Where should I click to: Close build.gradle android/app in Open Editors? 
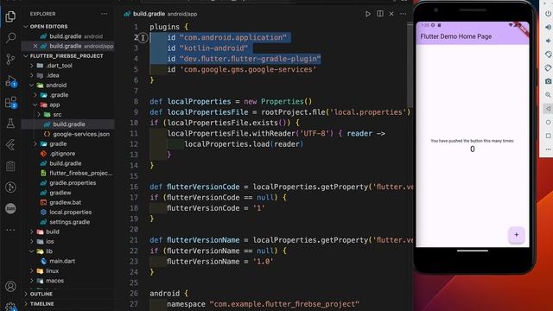[35, 46]
